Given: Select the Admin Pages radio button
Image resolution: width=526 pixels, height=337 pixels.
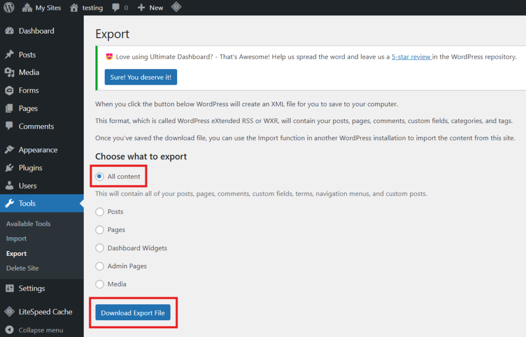Looking at the screenshot, I should pyautogui.click(x=100, y=266).
